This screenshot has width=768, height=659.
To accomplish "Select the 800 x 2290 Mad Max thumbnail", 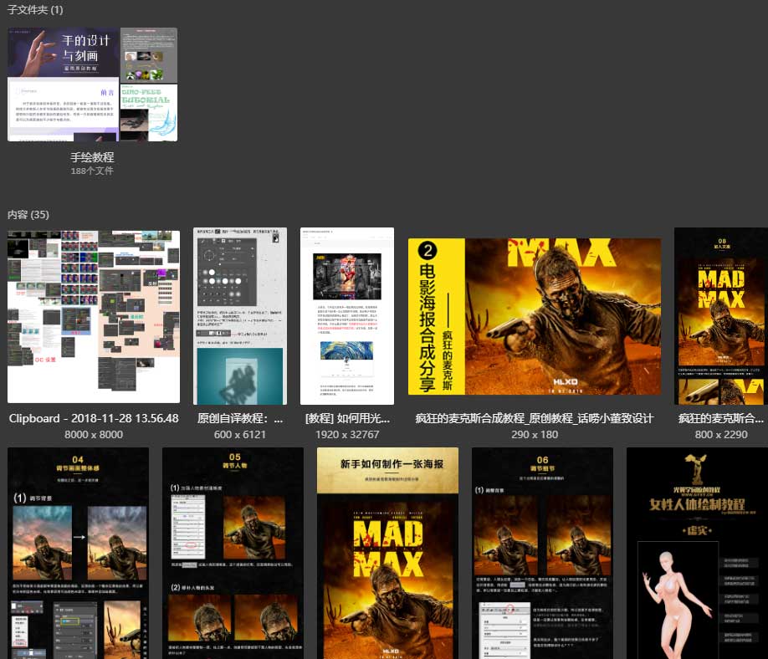I will (721, 316).
